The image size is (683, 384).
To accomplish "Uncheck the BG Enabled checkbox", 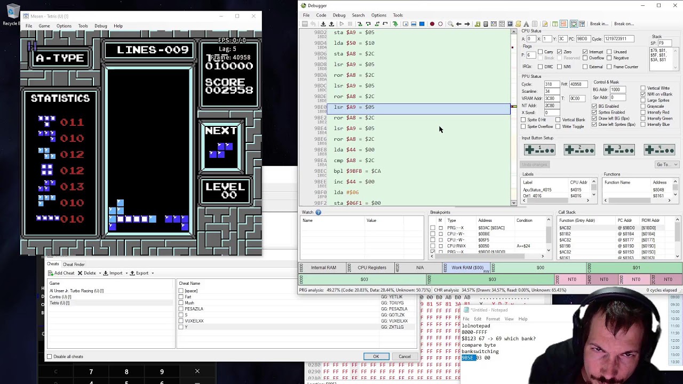I will pos(594,106).
